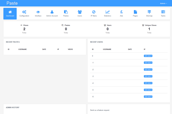Viewport: 172px width, 114px height.
Task: Click the 127.0.0.1 badge for user 0
Action: point(148,56)
